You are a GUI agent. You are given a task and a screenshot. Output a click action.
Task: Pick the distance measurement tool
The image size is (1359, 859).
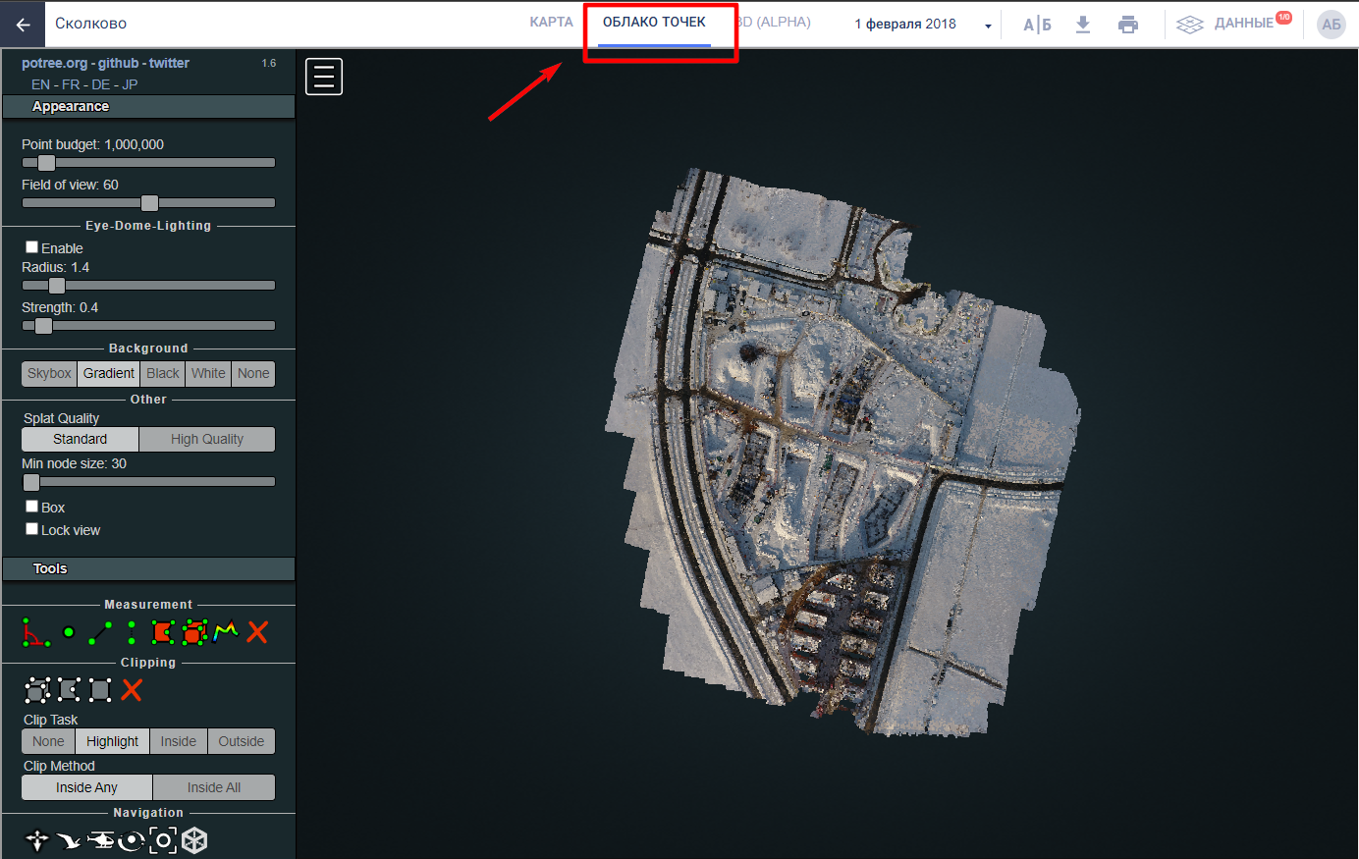click(x=99, y=633)
